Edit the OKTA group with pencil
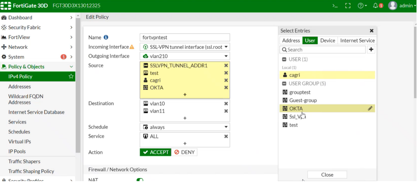The height and width of the screenshot is (182, 418). click(370, 108)
